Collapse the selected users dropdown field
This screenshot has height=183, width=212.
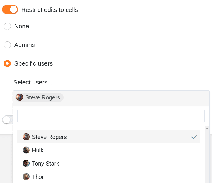coord(111,98)
